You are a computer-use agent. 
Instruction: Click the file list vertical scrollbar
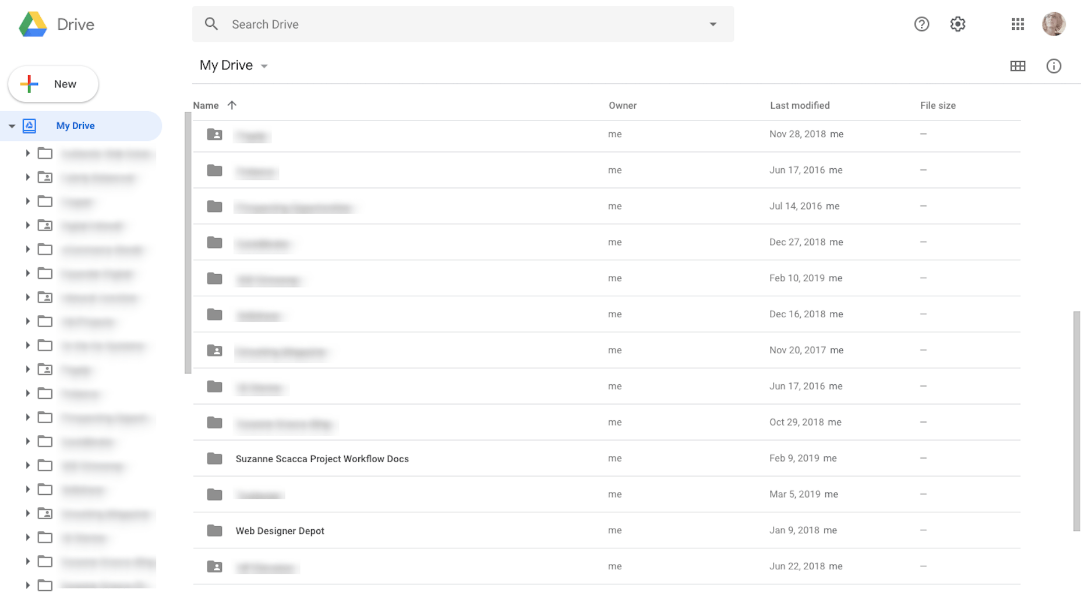click(x=1077, y=421)
